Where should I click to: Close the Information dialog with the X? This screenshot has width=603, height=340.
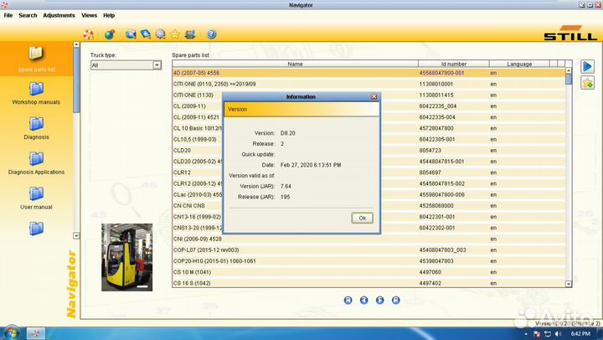[374, 96]
